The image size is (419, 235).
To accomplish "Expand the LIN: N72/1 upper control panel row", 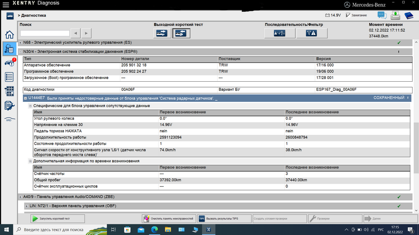I will [x=27, y=206].
